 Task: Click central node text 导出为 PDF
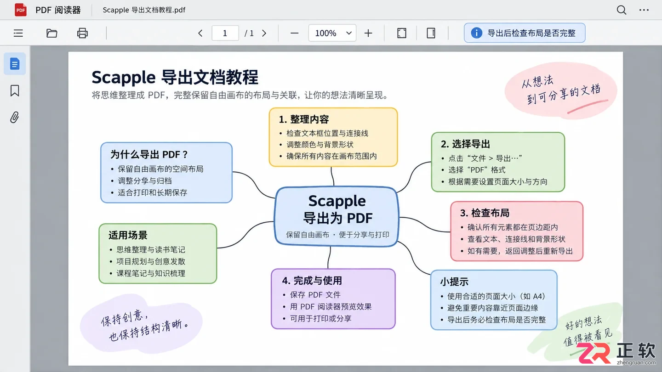pyautogui.click(x=337, y=218)
